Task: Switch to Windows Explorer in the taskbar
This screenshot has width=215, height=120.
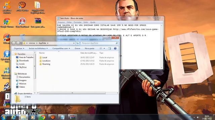Action: pyautogui.click(x=23, y=117)
